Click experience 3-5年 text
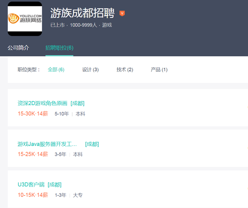 [x=60, y=154]
